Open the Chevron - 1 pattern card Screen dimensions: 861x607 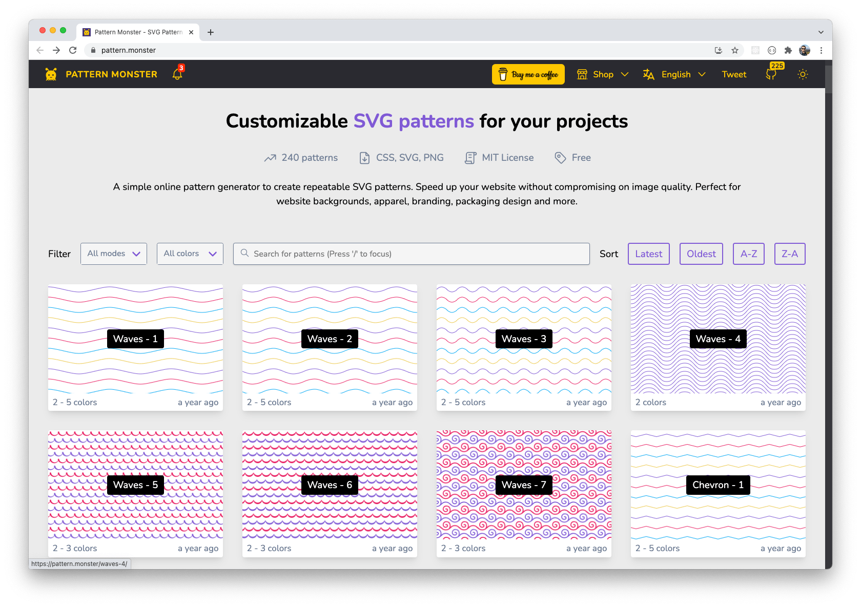tap(718, 493)
